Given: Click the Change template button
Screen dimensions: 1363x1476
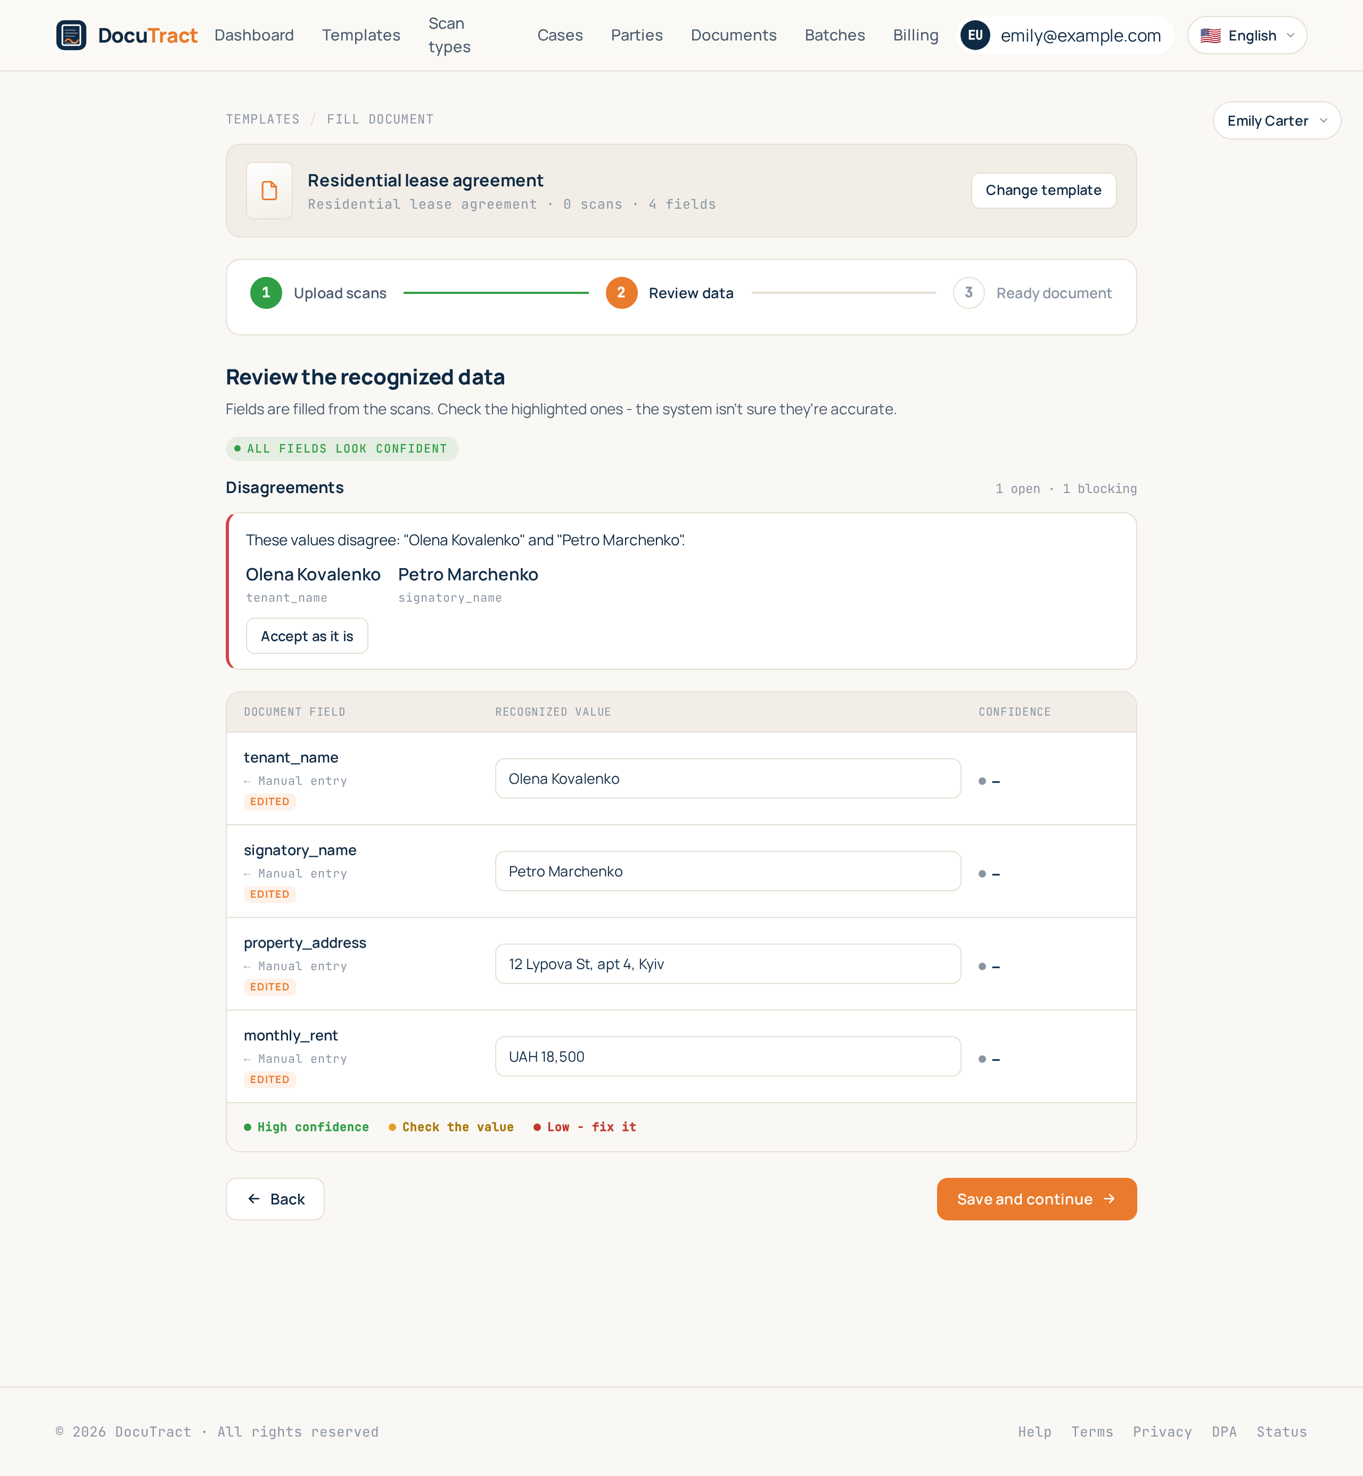Looking at the screenshot, I should [1044, 191].
